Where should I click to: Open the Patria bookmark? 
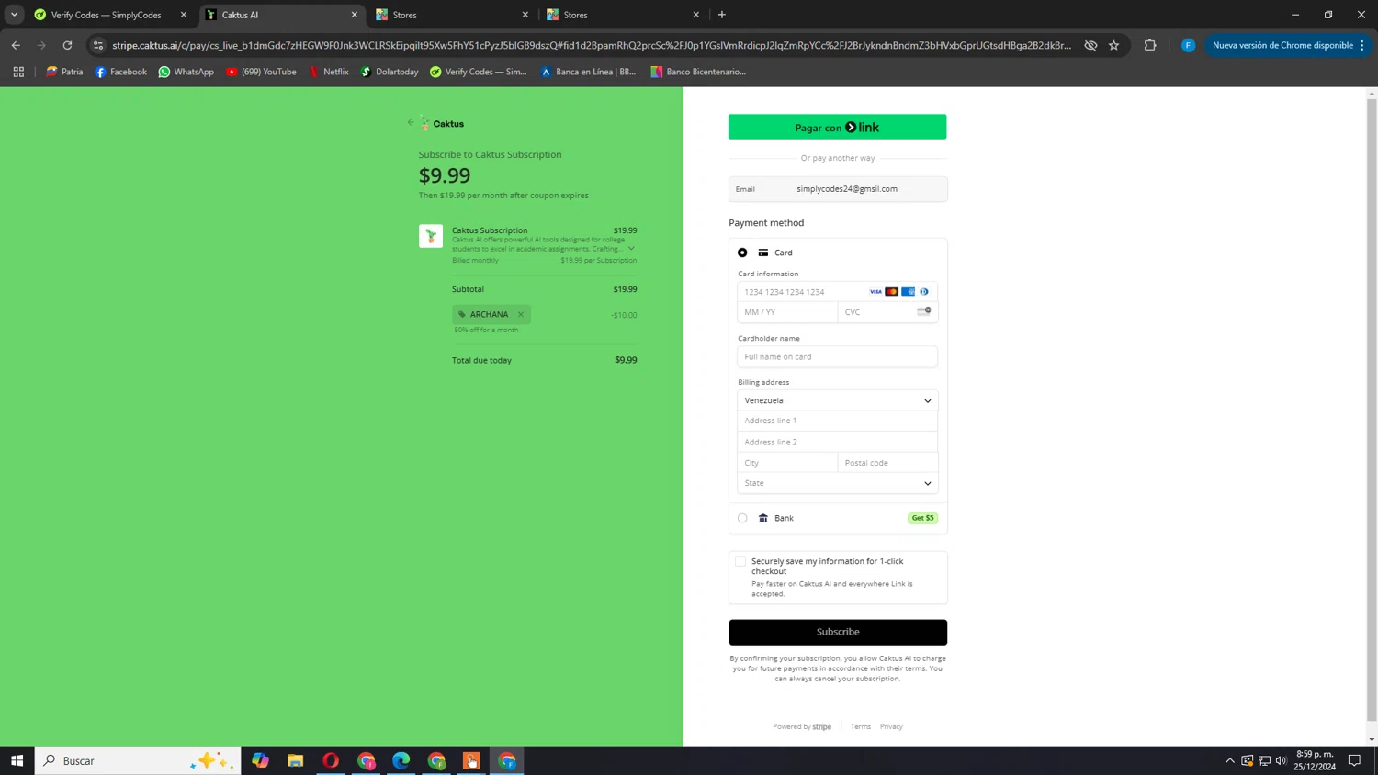coord(64,72)
